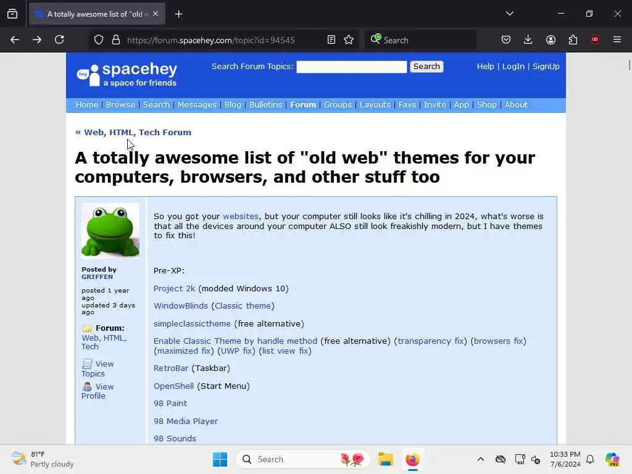Viewport: 632px width, 474px height.
Task: Open Forum in navigation bar
Action: pyautogui.click(x=303, y=105)
